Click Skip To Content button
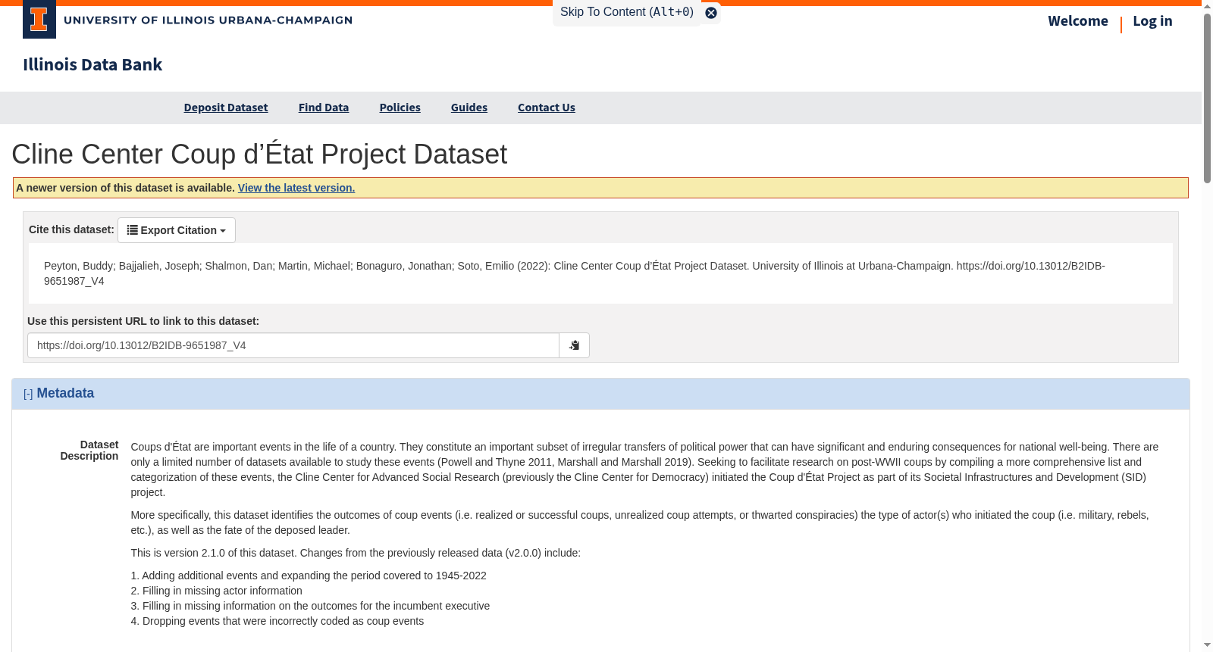 tap(627, 12)
